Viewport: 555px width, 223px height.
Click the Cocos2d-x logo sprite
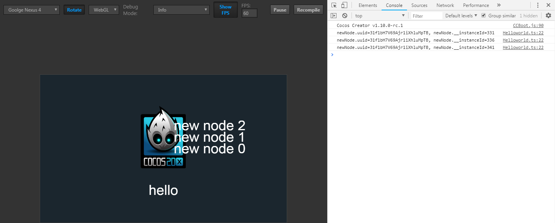[x=163, y=137]
